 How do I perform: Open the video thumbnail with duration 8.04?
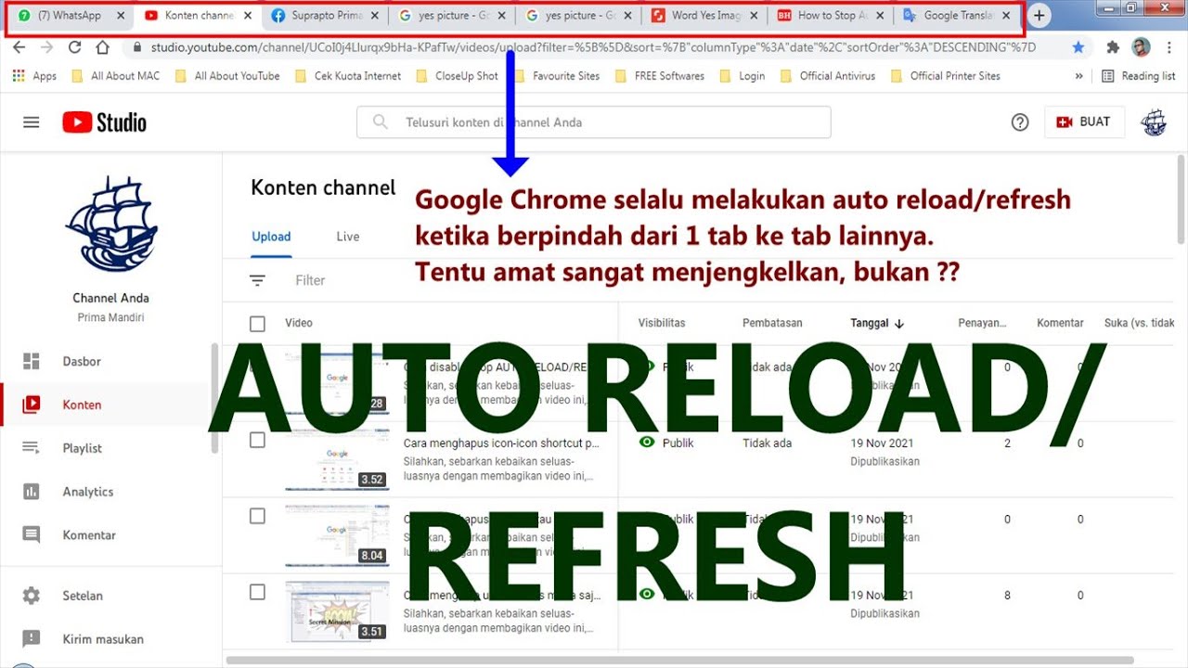tap(337, 536)
